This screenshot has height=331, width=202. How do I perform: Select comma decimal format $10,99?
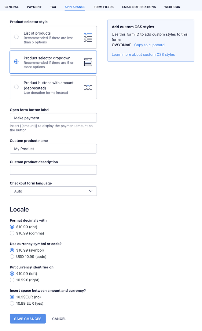12,233
